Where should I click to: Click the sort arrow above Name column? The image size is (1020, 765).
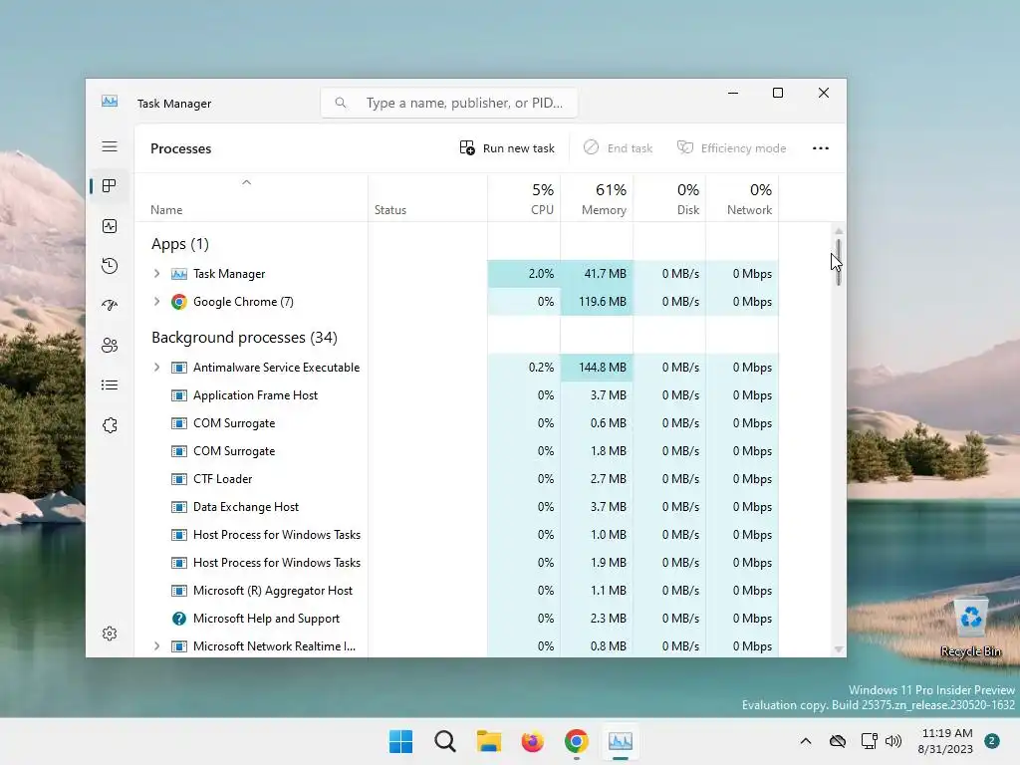(247, 183)
